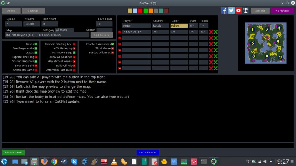Open roger's Start position dropdown

193,25
